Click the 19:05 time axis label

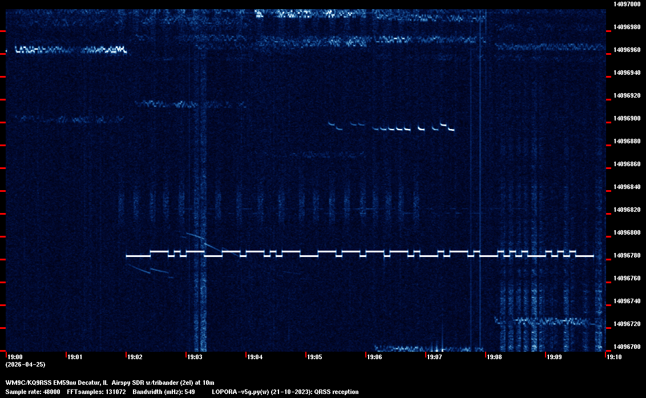click(x=314, y=357)
